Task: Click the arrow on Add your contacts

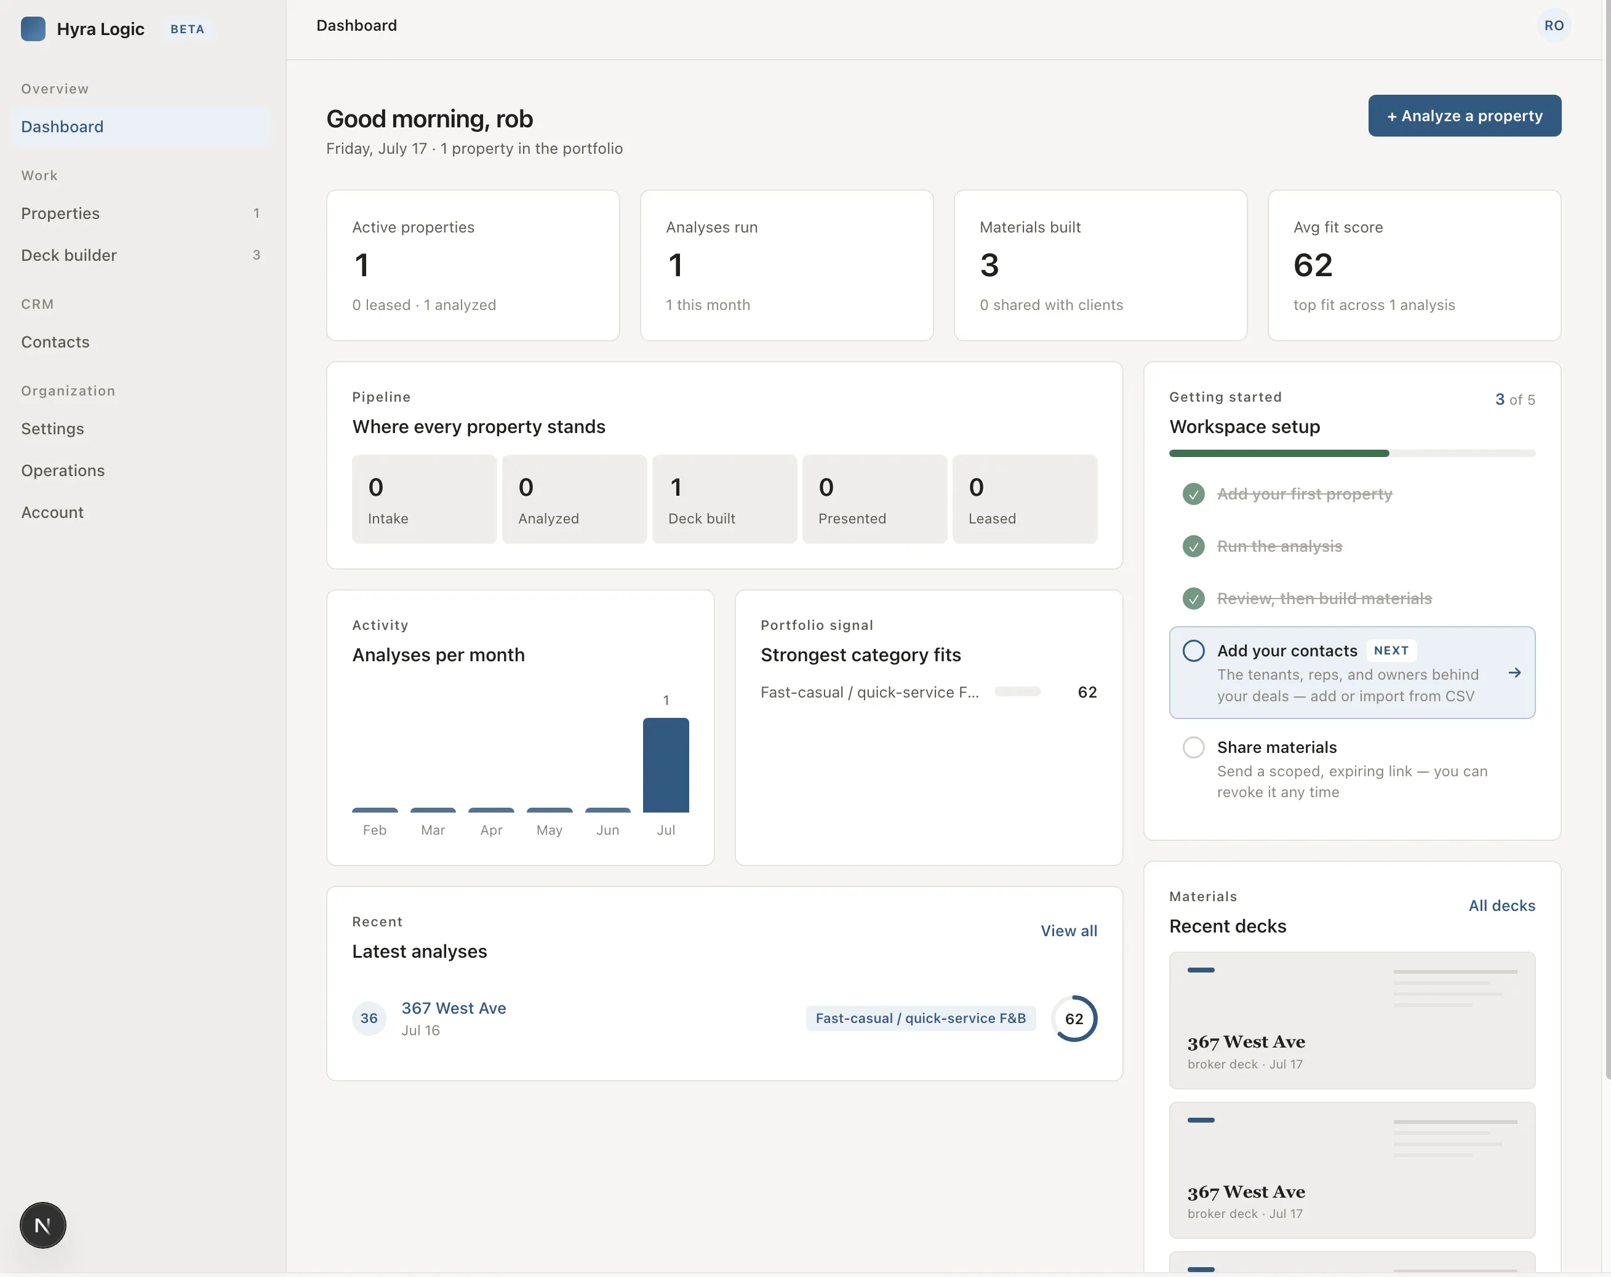Action: (x=1514, y=673)
